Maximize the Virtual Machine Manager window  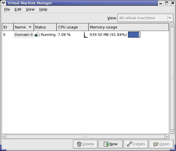[167, 3]
